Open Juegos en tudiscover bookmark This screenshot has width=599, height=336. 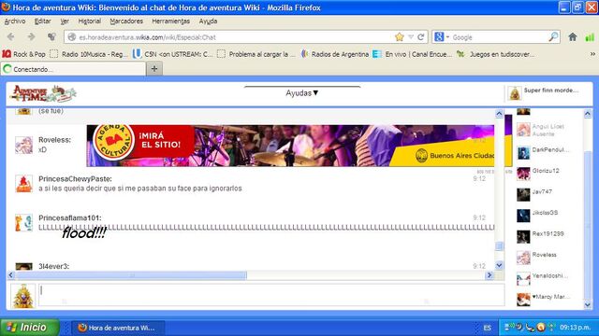point(496,54)
